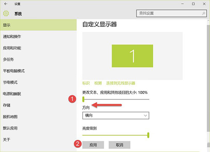Click the 系统 title text
The image size is (210, 152).
click(x=18, y=13)
